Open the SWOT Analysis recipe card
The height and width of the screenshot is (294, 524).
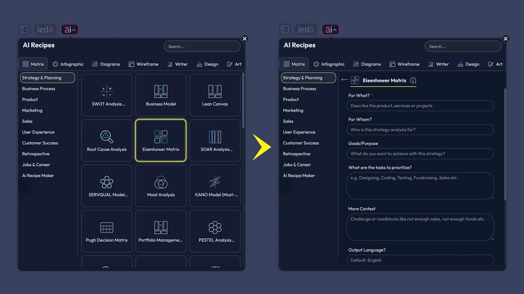(x=107, y=95)
